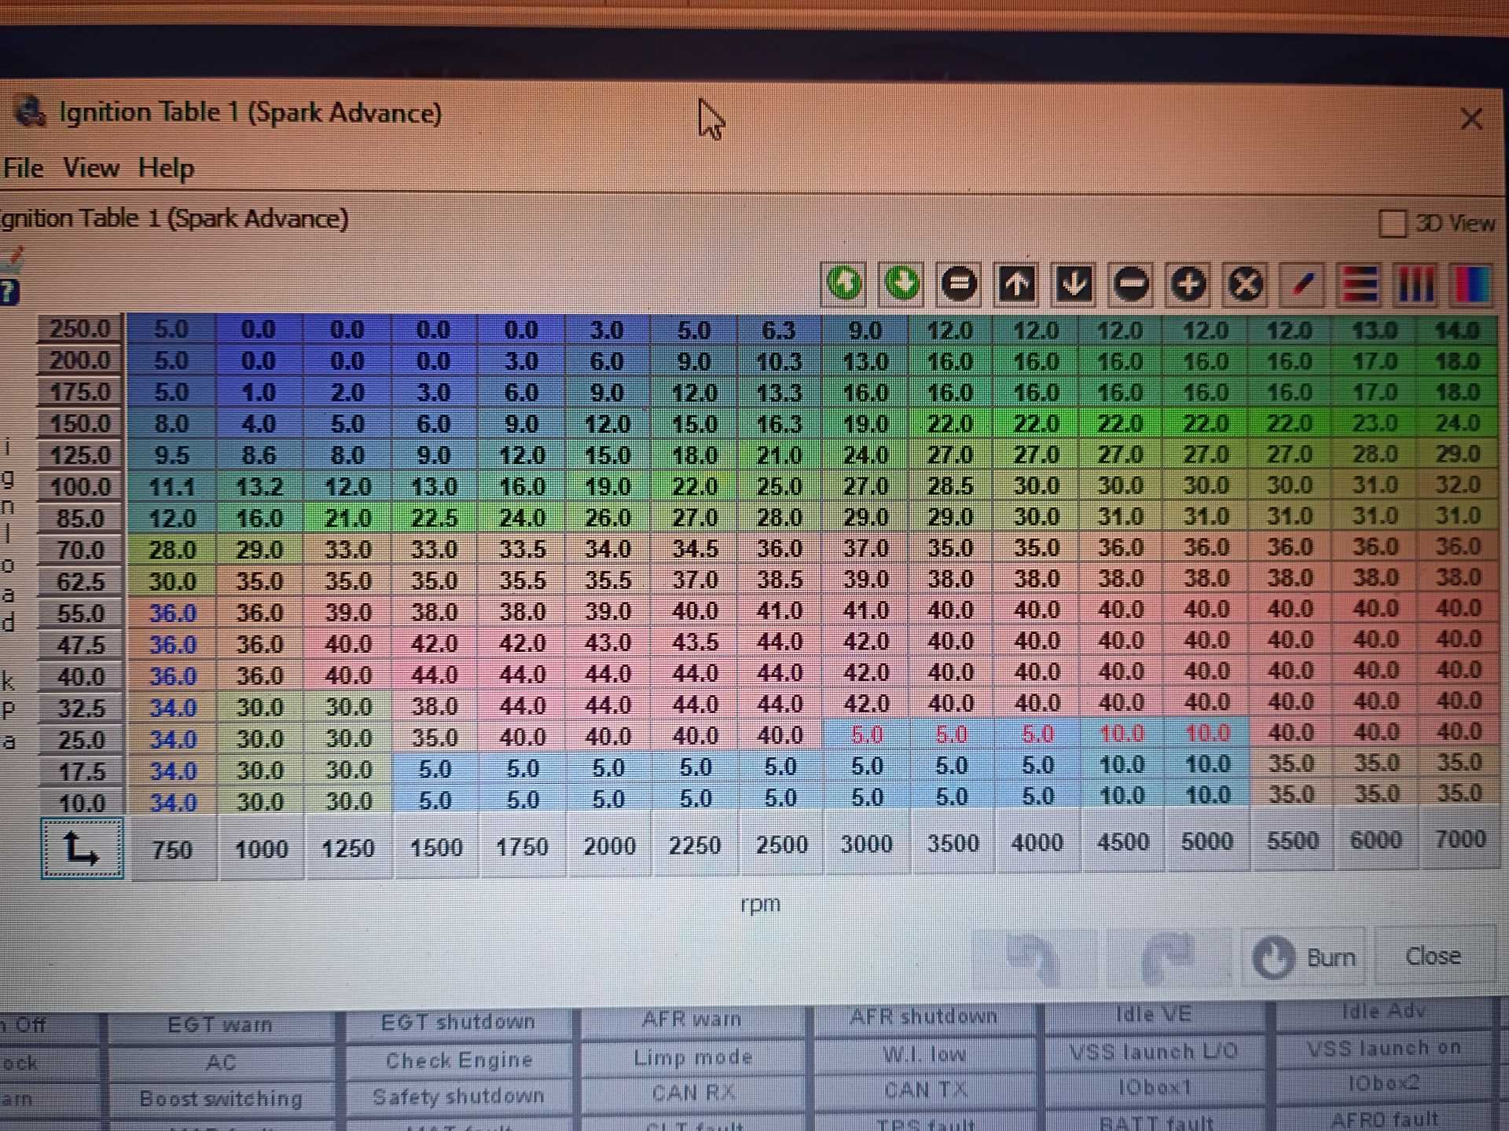
Task: Select the 1750 rpm axis header
Action: pos(522,847)
